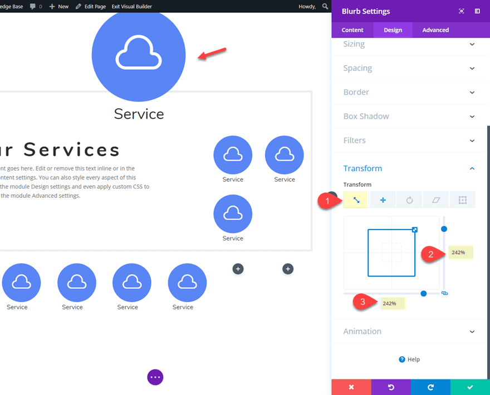Expand the Box Shadow section
The width and height of the screenshot is (490, 395).
(409, 116)
